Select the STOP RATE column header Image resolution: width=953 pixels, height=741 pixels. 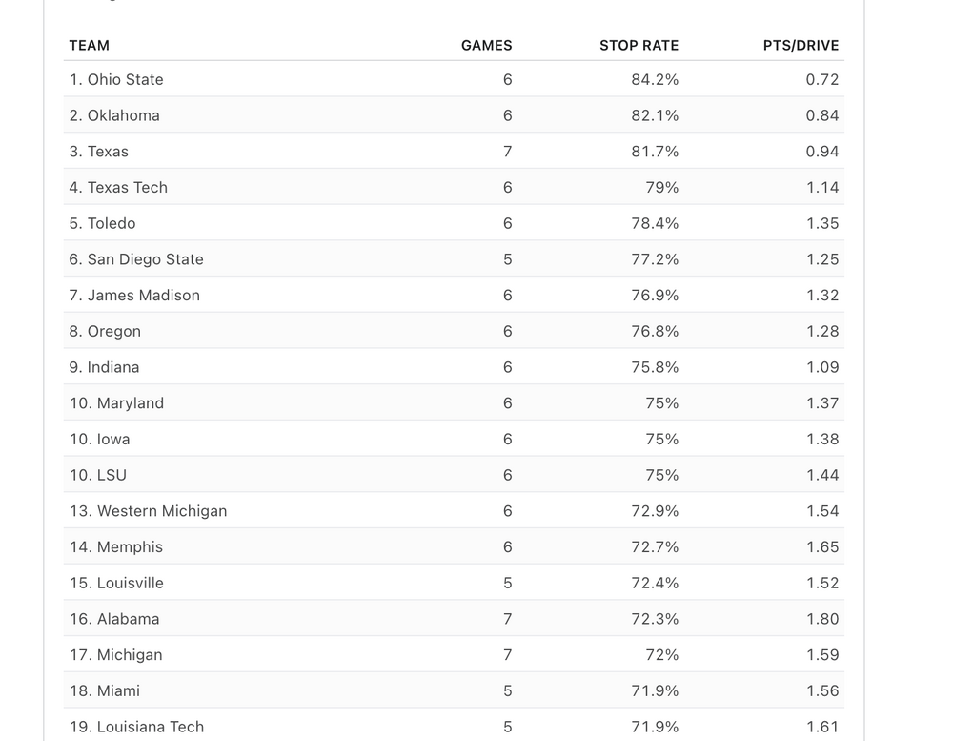639,46
